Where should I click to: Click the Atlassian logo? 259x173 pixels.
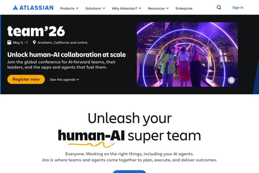[33, 8]
